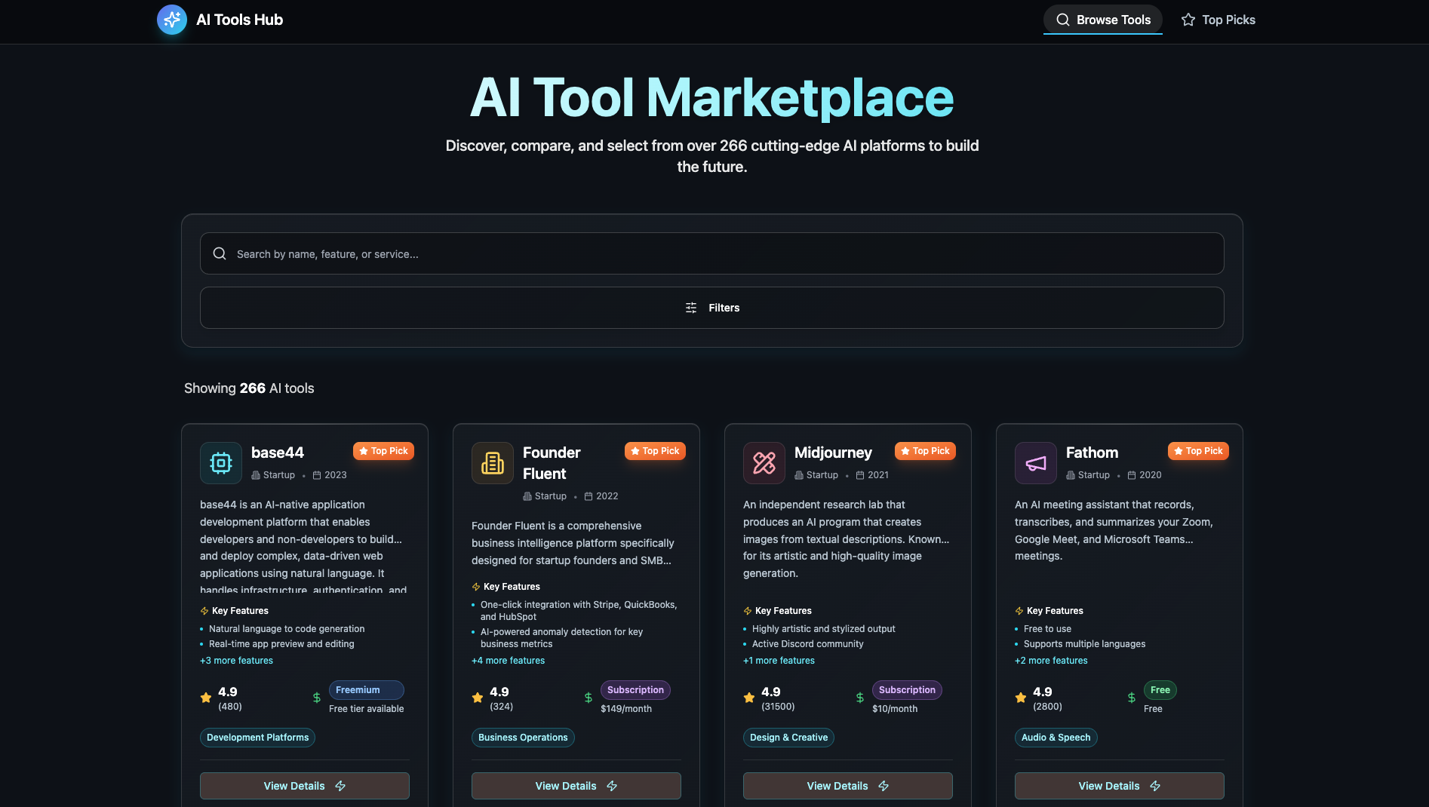Expand +4 more features on Founder Fluent

tap(508, 661)
